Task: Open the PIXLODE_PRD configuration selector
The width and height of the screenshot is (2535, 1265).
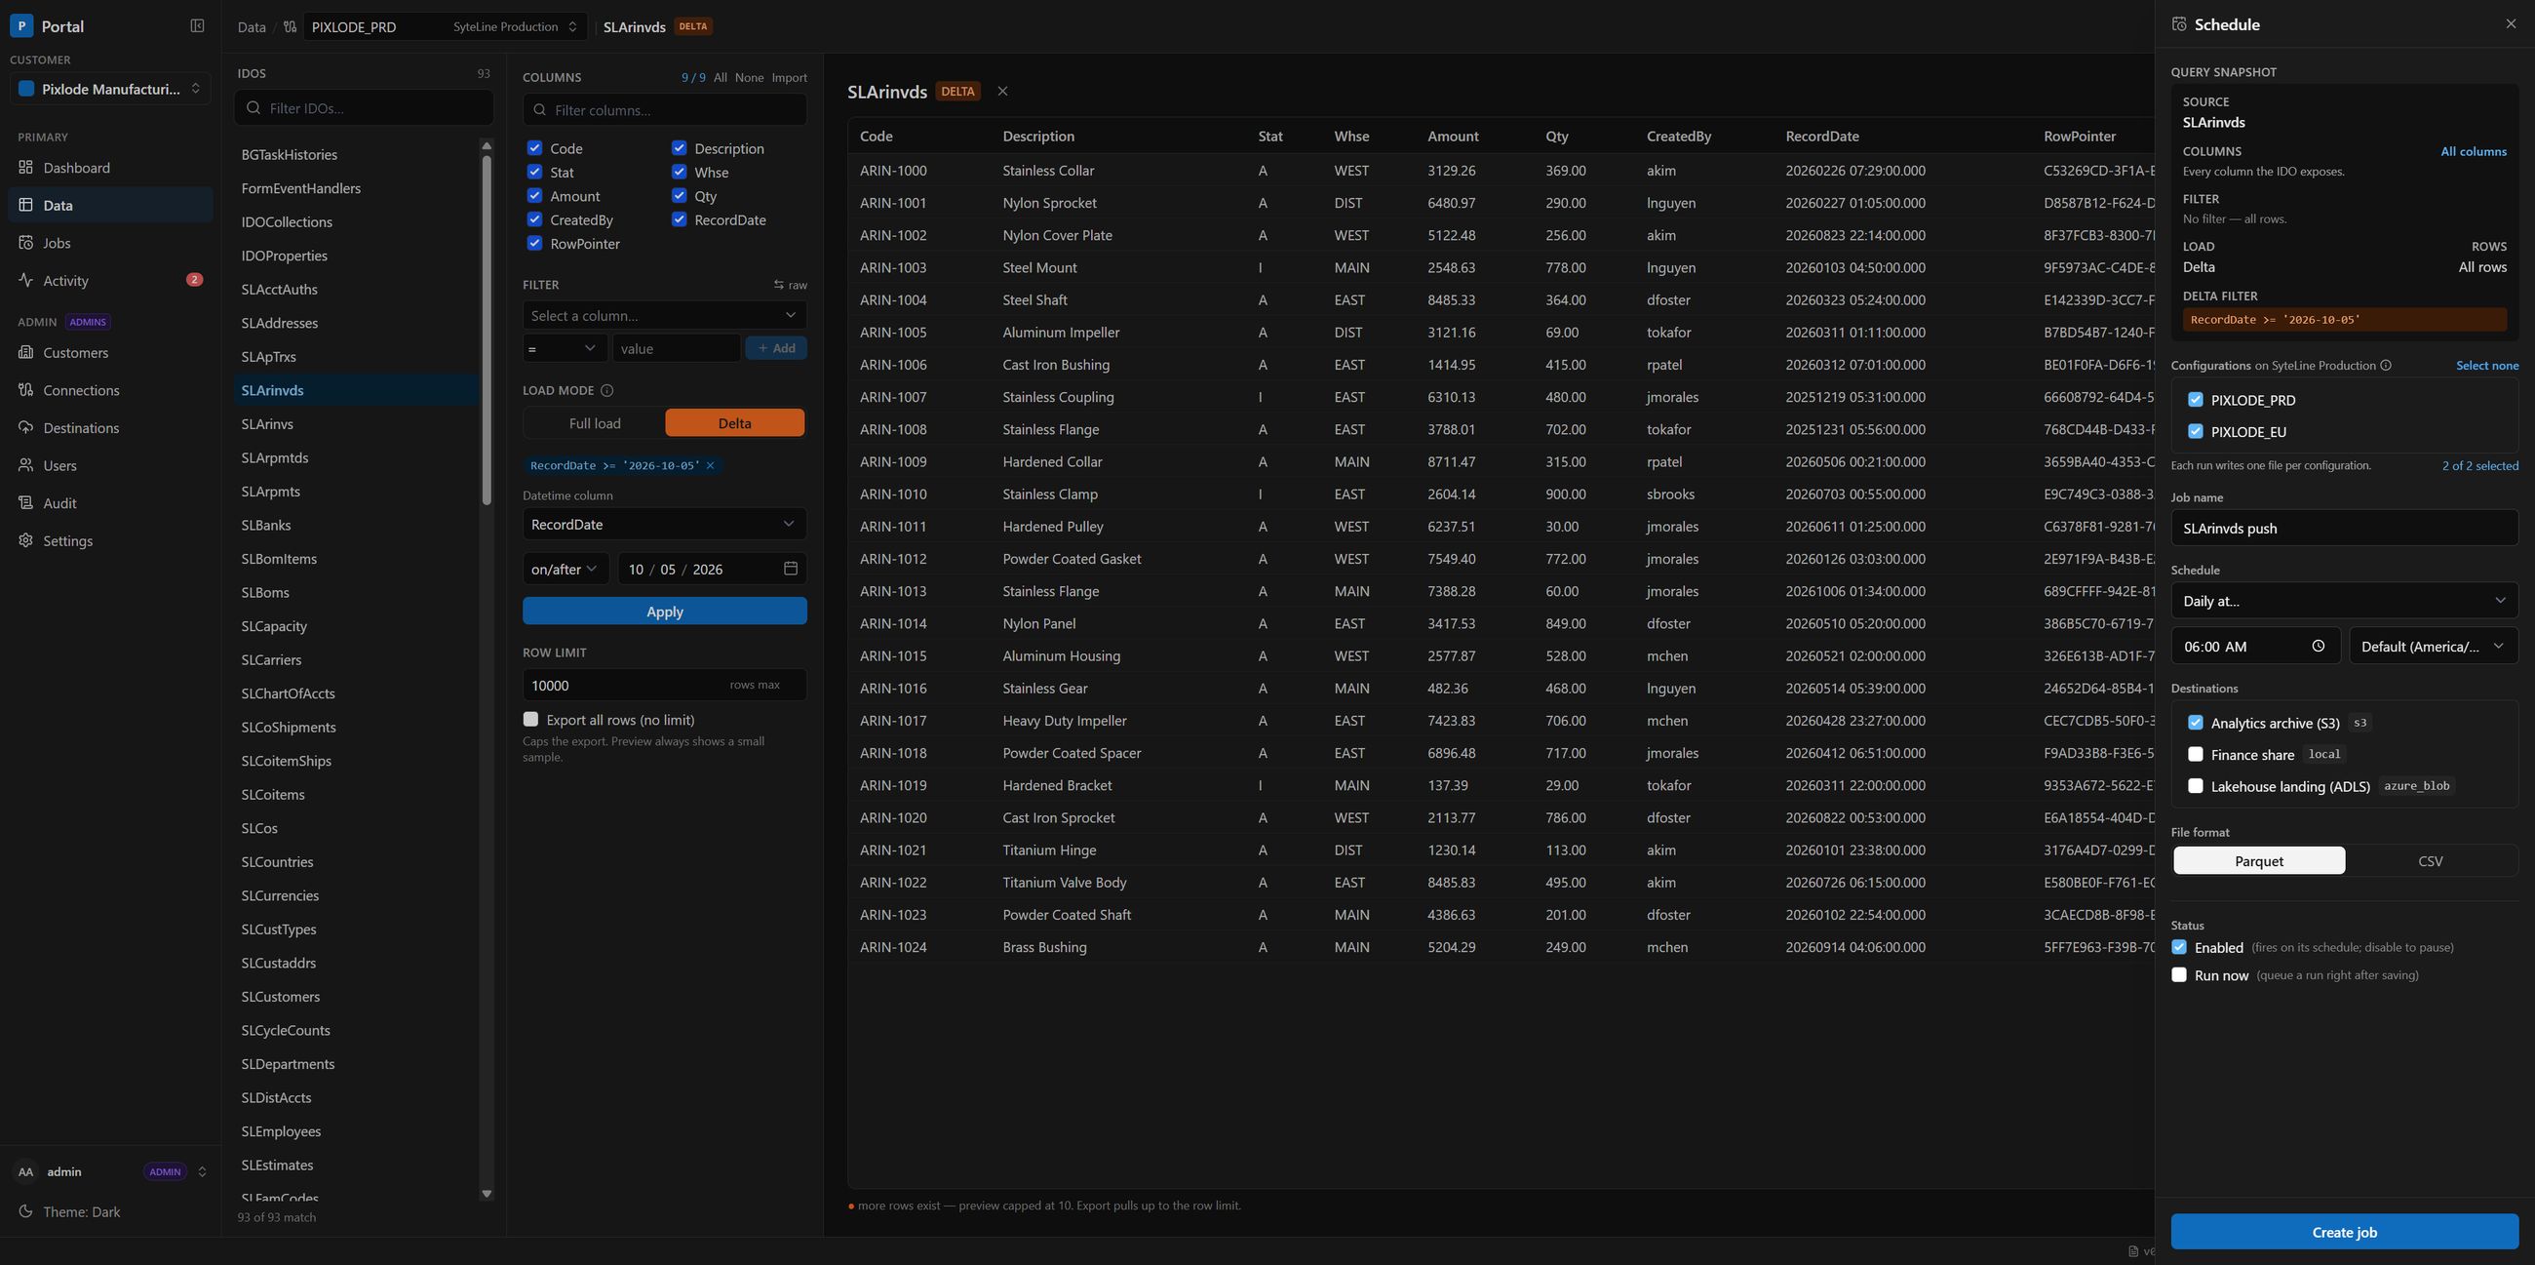Action: (x=445, y=26)
